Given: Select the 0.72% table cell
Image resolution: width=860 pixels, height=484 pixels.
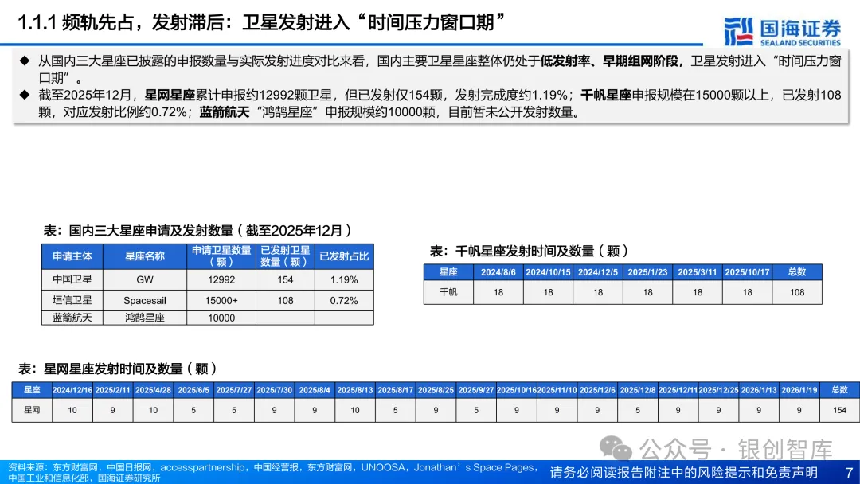Looking at the screenshot, I should [345, 300].
